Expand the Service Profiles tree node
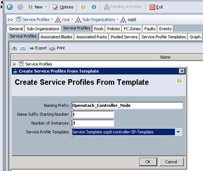 (x=14, y=64)
